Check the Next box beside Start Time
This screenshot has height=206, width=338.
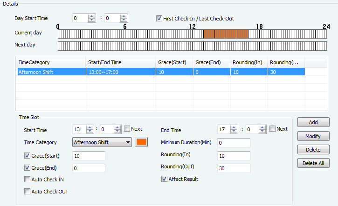pos(127,129)
